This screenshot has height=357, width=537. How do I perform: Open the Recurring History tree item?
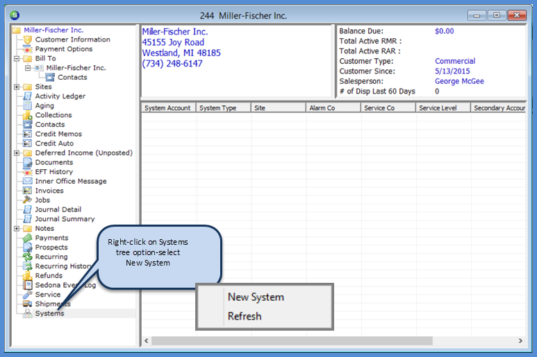63,266
